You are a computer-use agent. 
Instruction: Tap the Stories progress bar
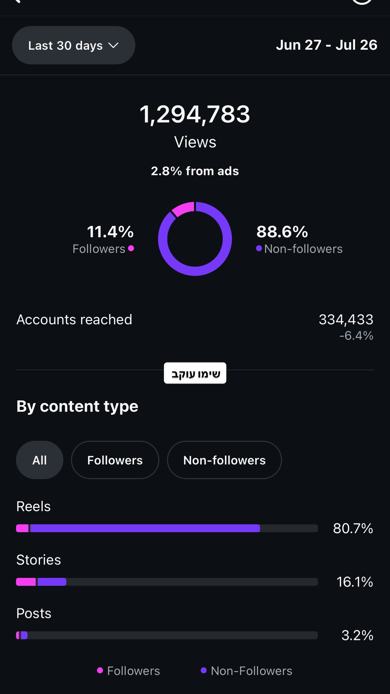point(167,582)
